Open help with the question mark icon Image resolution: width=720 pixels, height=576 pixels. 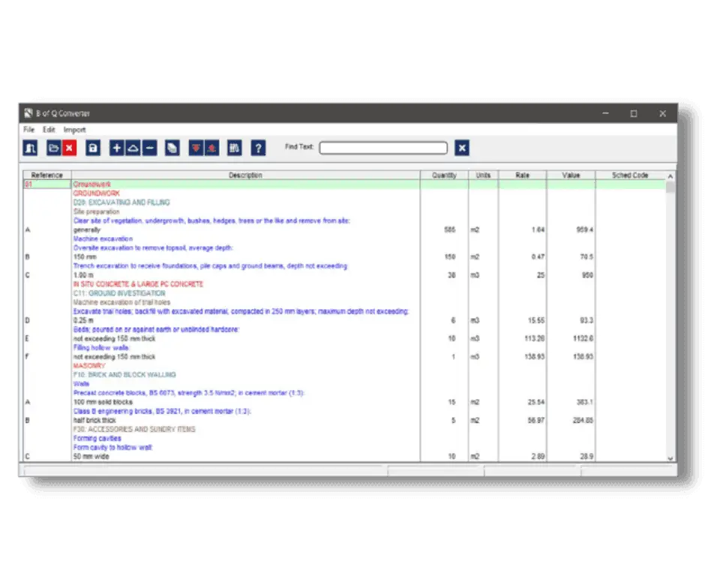[258, 148]
